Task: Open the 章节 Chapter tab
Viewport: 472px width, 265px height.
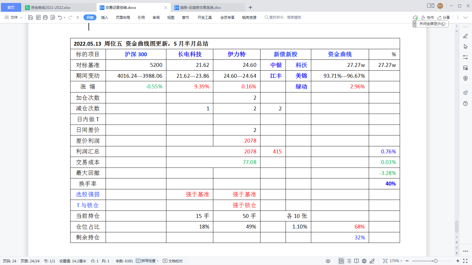Action: coord(186,17)
